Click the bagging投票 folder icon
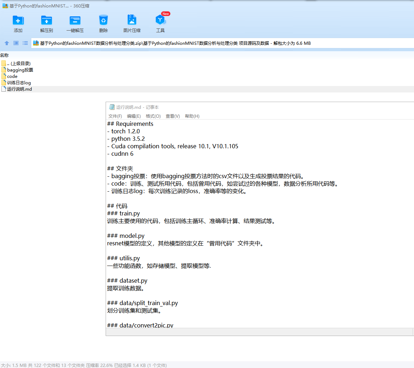 [x=4, y=70]
